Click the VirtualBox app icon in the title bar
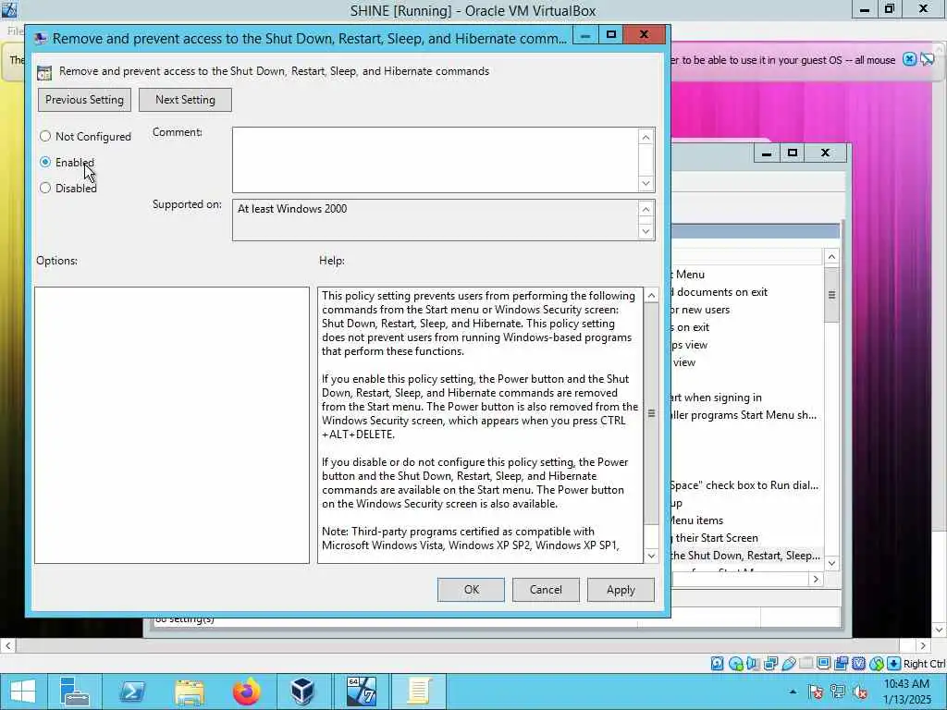 coord(9,9)
